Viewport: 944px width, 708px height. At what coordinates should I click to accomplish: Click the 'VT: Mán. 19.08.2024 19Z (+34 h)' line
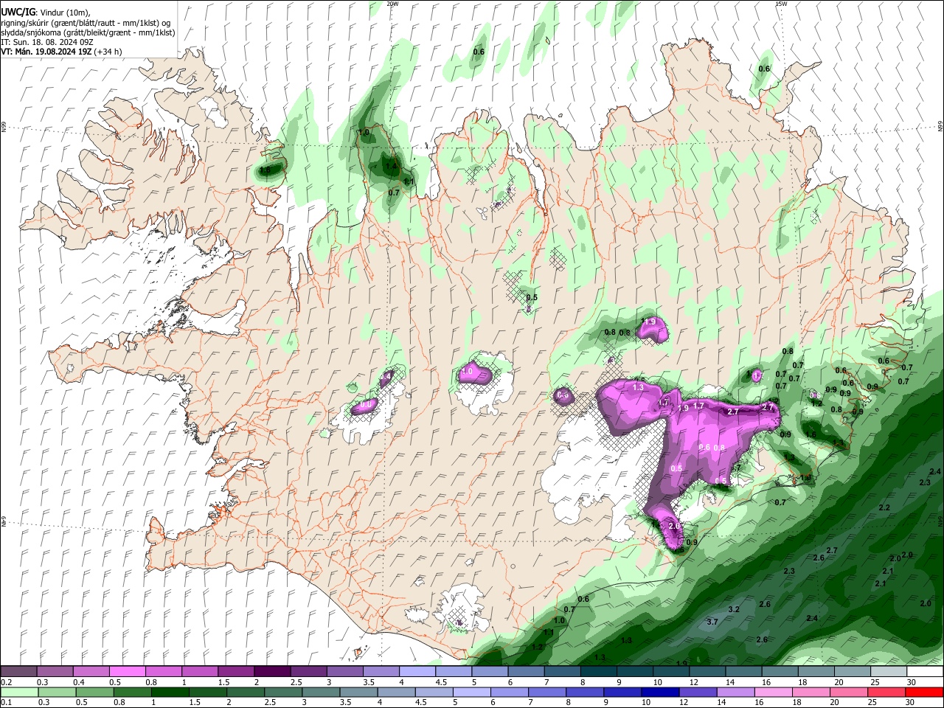pyautogui.click(x=62, y=52)
